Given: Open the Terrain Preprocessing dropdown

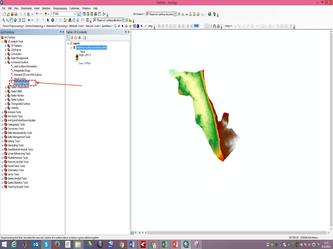Looking at the screenshot, I should coord(13,26).
